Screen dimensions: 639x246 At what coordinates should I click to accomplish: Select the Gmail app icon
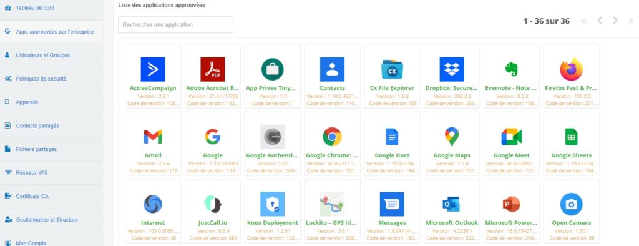tap(153, 137)
